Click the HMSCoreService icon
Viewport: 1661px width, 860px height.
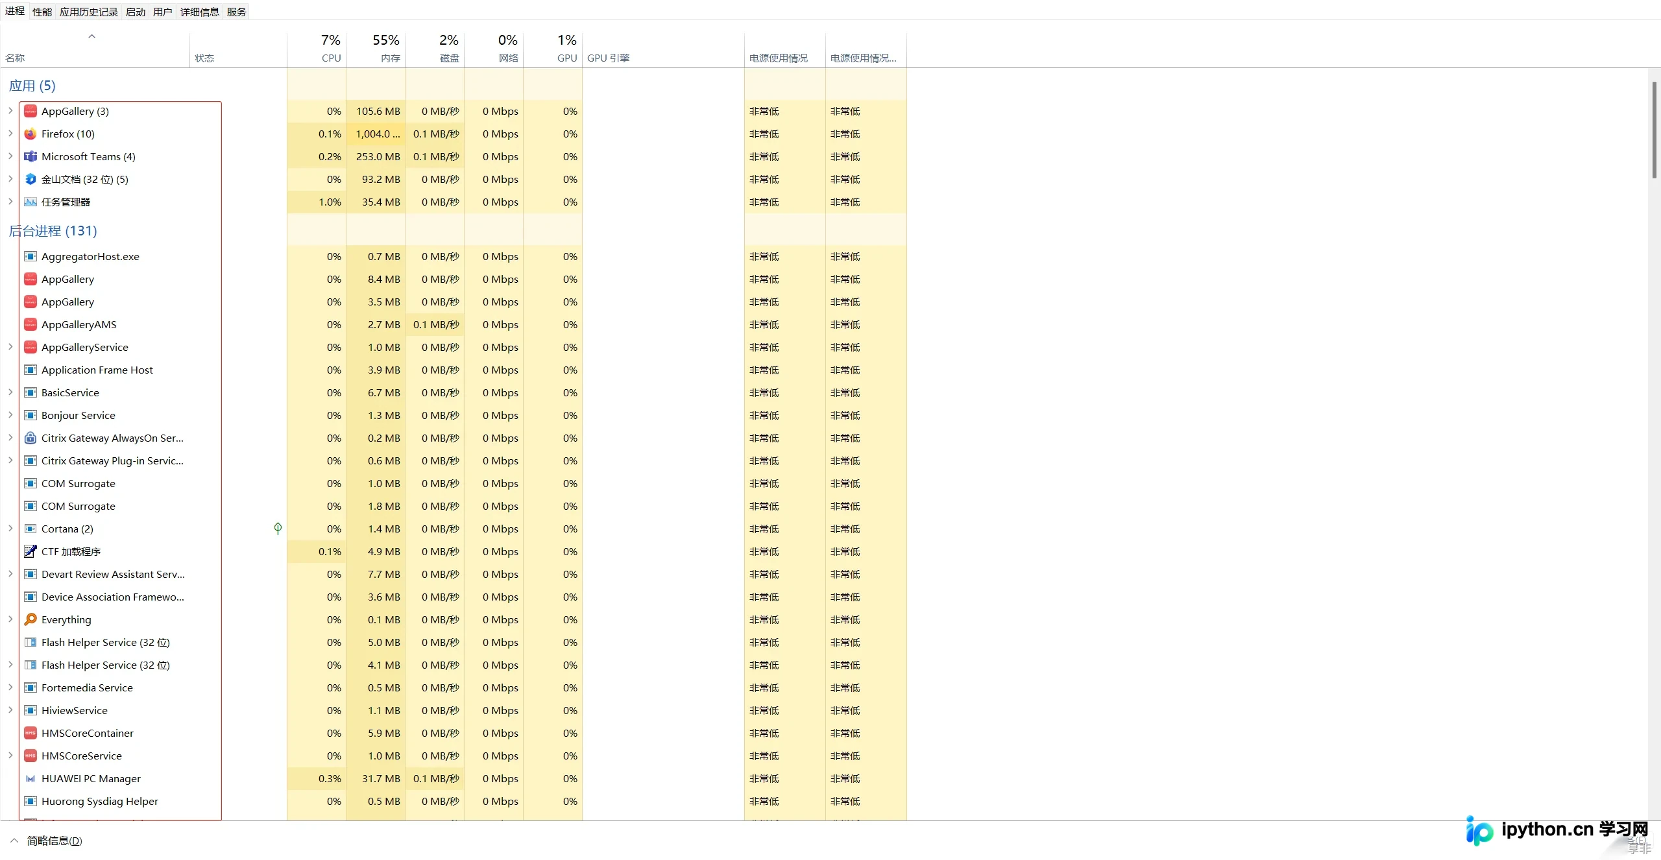click(x=30, y=756)
